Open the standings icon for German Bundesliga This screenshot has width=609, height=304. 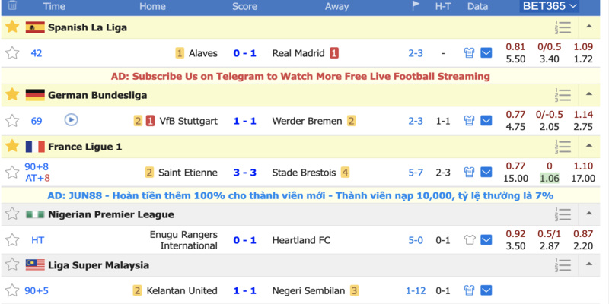coord(563,95)
